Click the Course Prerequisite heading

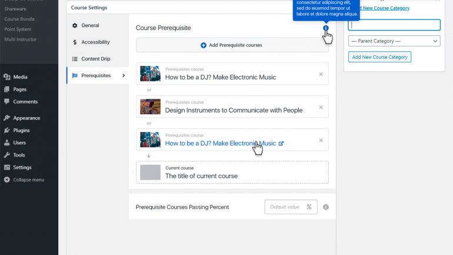coord(163,28)
